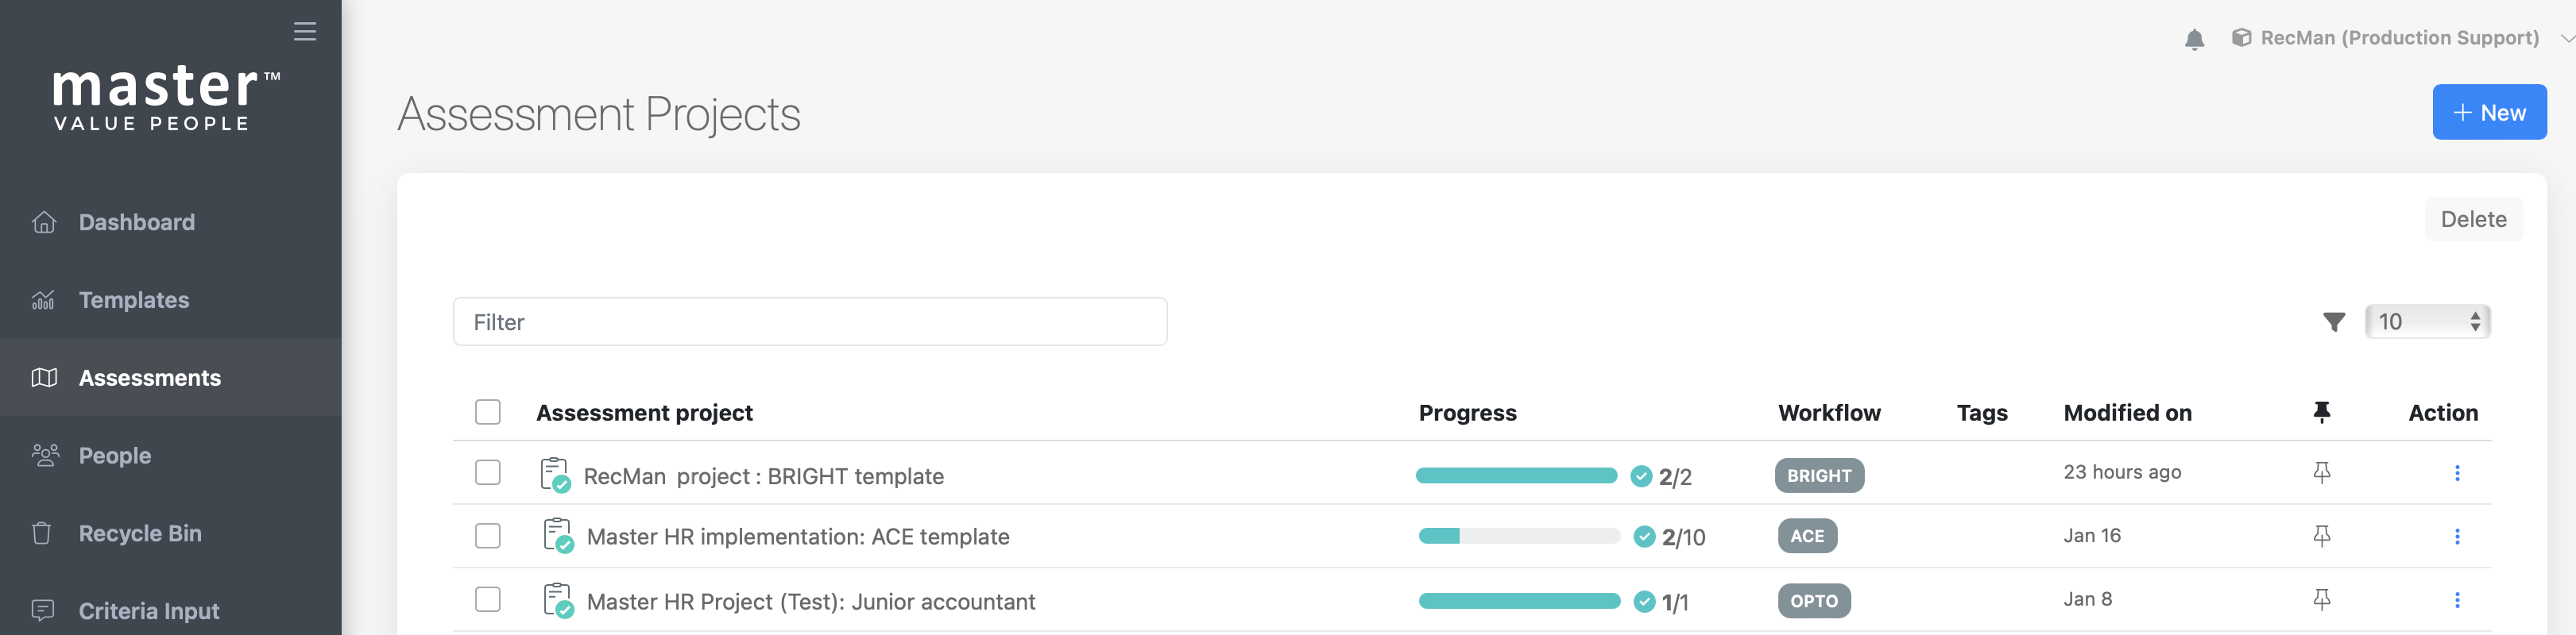This screenshot has width=2576, height=635.
Task: Go to Dashboard in the sidebar
Action: pyautogui.click(x=137, y=221)
